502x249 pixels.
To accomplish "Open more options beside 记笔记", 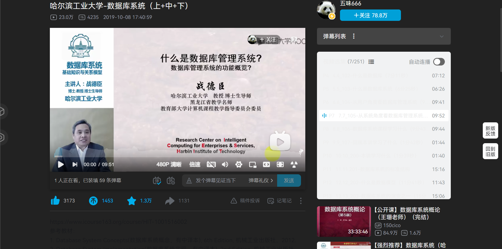I will [301, 201].
